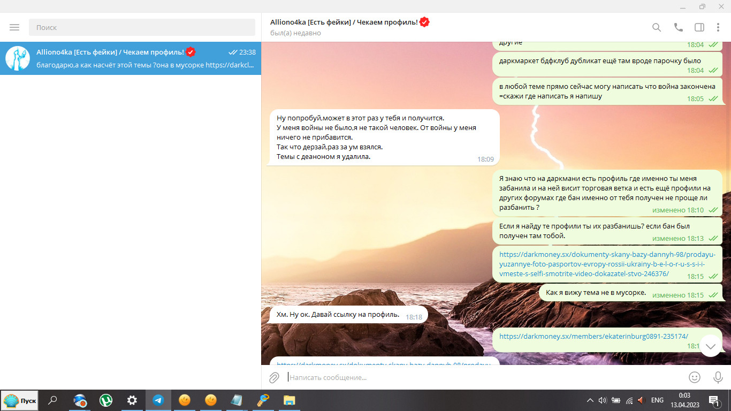Image resolution: width=731 pixels, height=411 pixels.
Task: Search in this chat with magnifier icon
Action: coord(657,27)
